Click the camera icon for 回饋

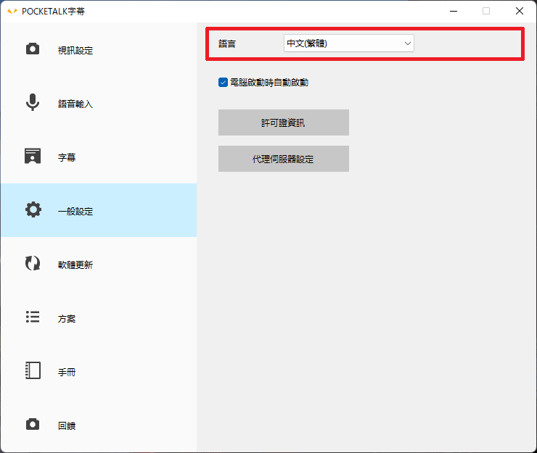(33, 425)
